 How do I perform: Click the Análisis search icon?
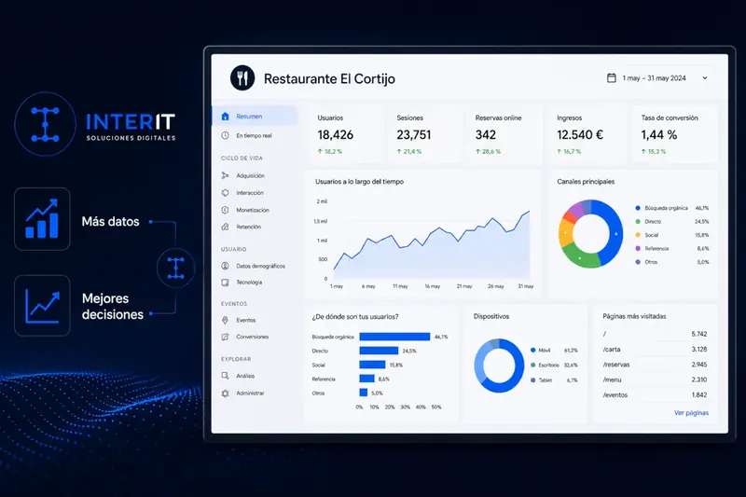click(x=225, y=376)
